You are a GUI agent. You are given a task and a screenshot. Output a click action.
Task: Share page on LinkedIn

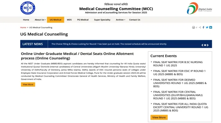tap(211, 27)
